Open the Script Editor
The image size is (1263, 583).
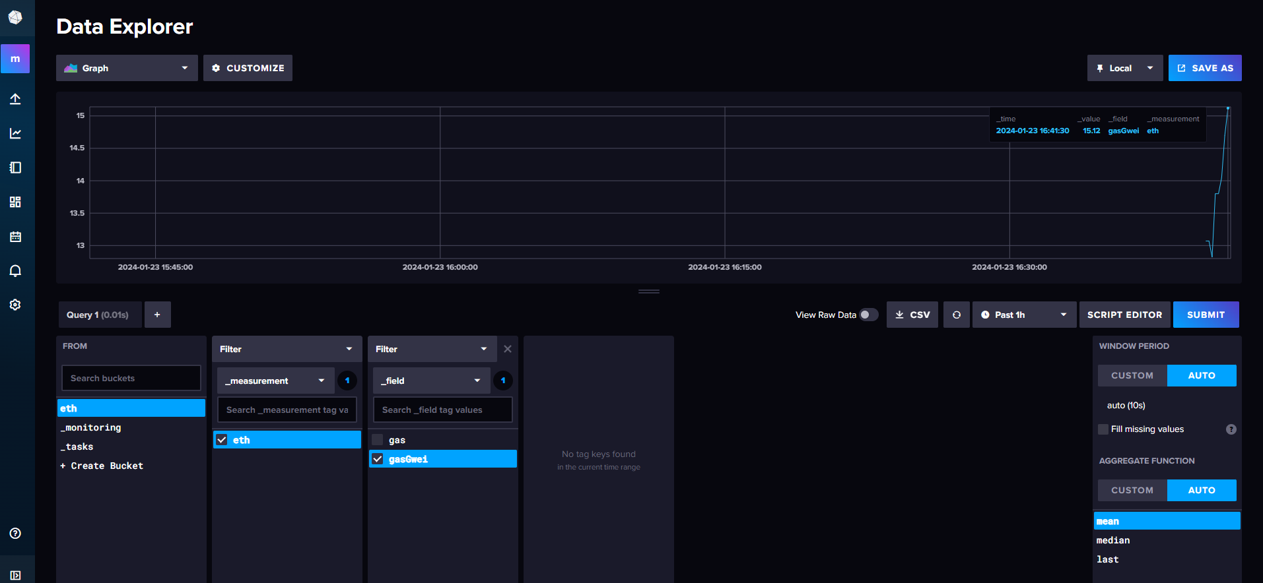pos(1124,315)
